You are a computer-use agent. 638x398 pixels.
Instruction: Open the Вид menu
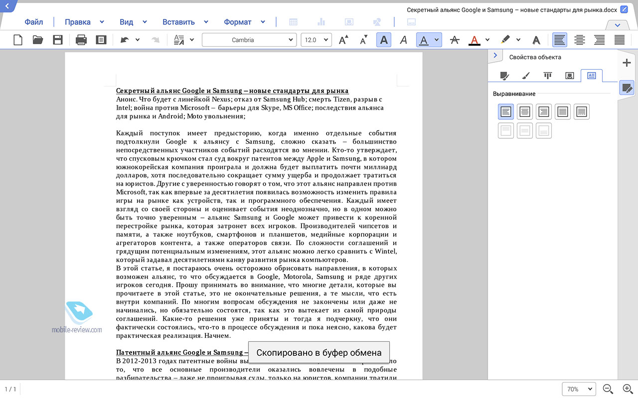pyautogui.click(x=133, y=22)
